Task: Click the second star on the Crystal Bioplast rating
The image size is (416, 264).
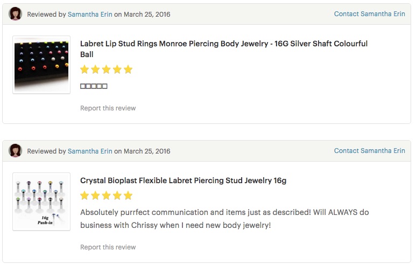Action: pos(95,196)
